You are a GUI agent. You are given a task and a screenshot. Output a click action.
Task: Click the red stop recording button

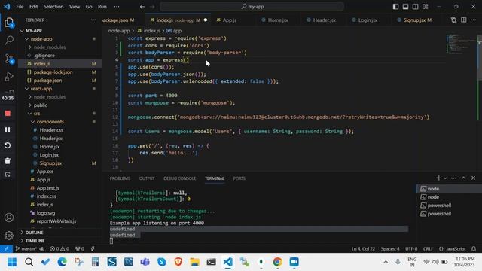click(8, 114)
